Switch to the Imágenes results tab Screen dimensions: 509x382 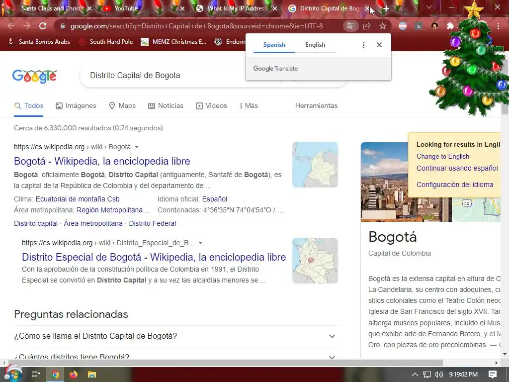click(x=76, y=106)
